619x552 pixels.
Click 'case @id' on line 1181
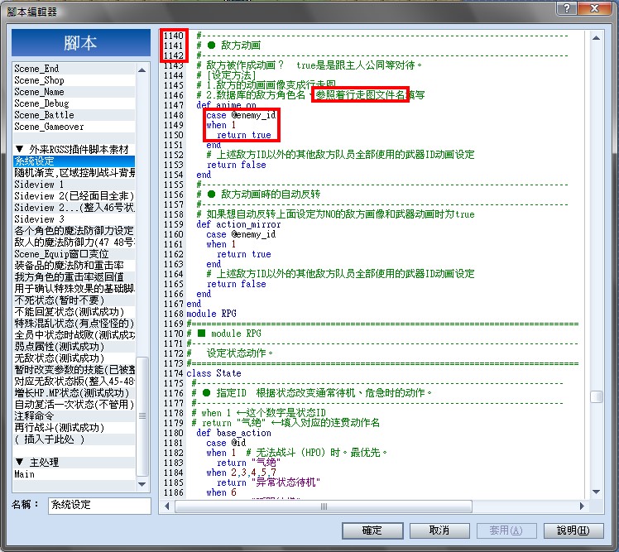tap(226, 443)
